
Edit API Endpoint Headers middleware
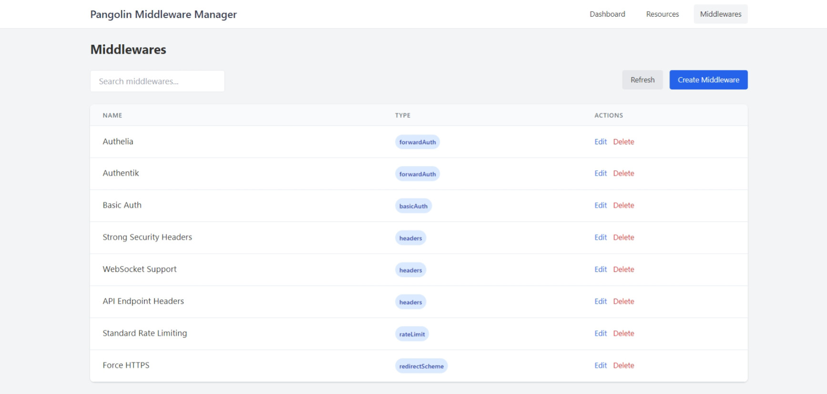click(601, 302)
